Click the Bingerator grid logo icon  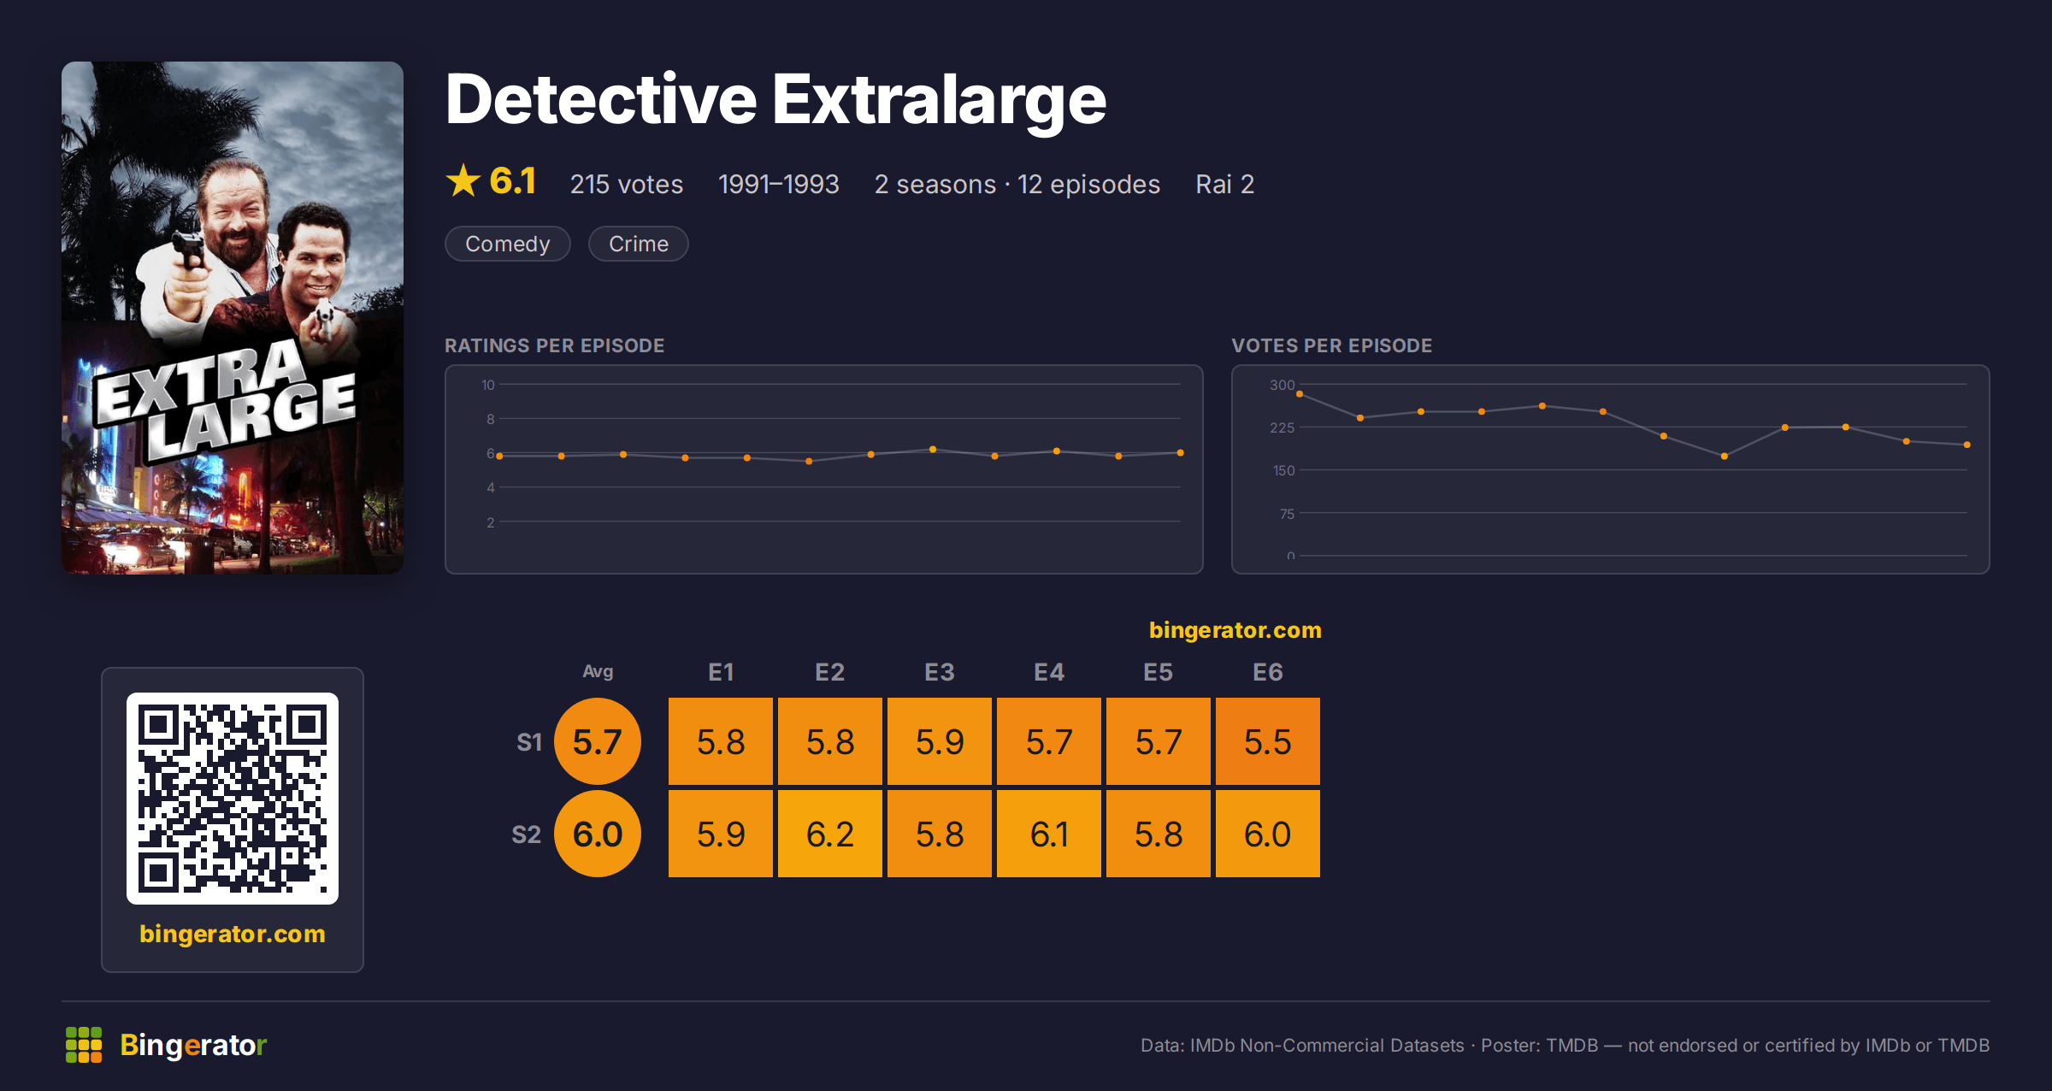coord(84,1045)
